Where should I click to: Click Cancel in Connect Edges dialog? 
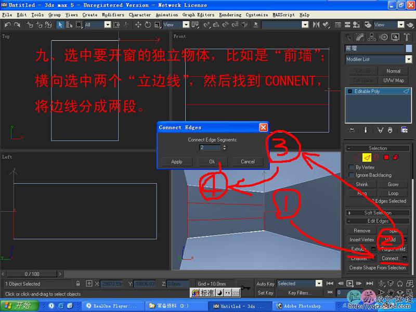click(x=248, y=162)
